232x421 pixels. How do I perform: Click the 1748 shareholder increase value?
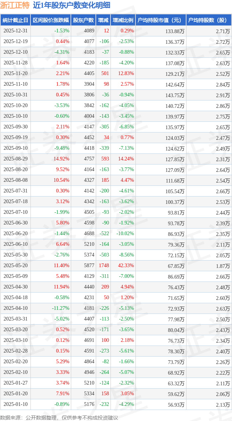pyautogui.click(x=104, y=266)
